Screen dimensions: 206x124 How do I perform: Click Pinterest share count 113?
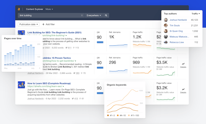coord(76,48)
